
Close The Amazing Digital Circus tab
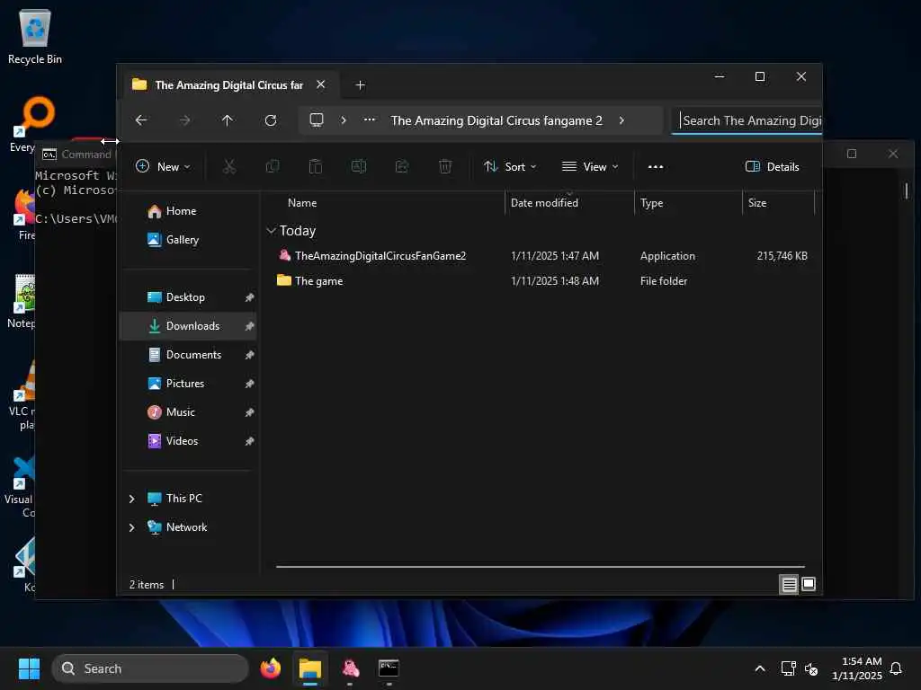[x=321, y=84]
